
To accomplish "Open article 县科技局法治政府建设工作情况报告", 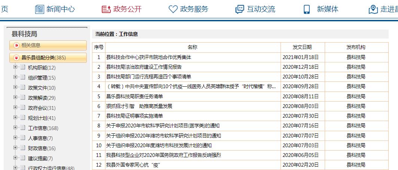I will (144, 67).
